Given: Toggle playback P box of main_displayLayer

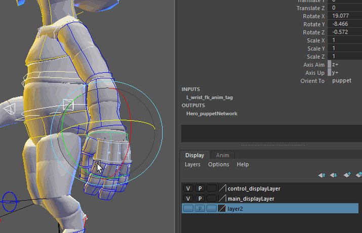Looking at the screenshot, I should tap(200, 199).
